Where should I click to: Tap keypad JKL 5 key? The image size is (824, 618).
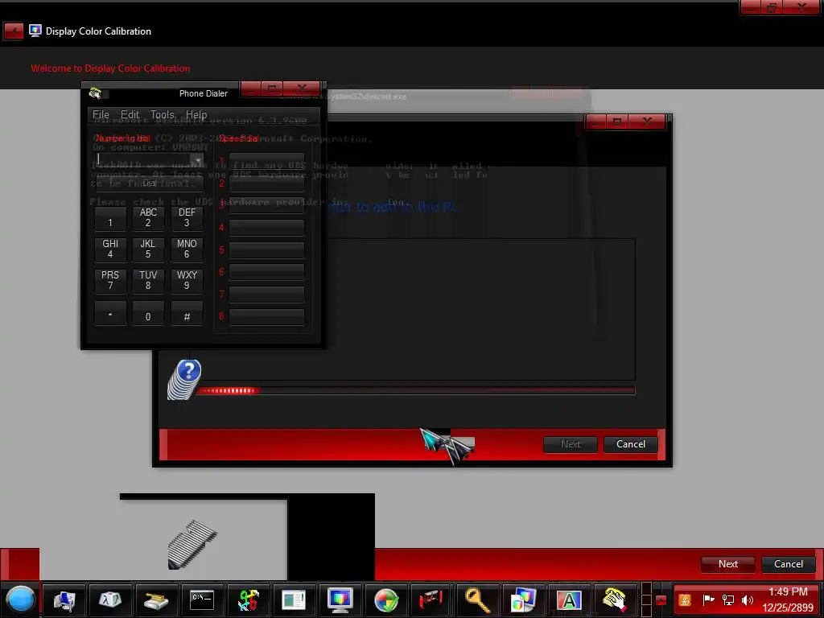point(148,249)
